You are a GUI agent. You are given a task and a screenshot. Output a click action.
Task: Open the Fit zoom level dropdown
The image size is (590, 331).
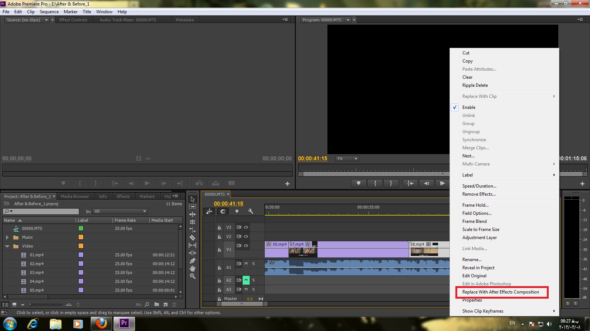(x=347, y=159)
